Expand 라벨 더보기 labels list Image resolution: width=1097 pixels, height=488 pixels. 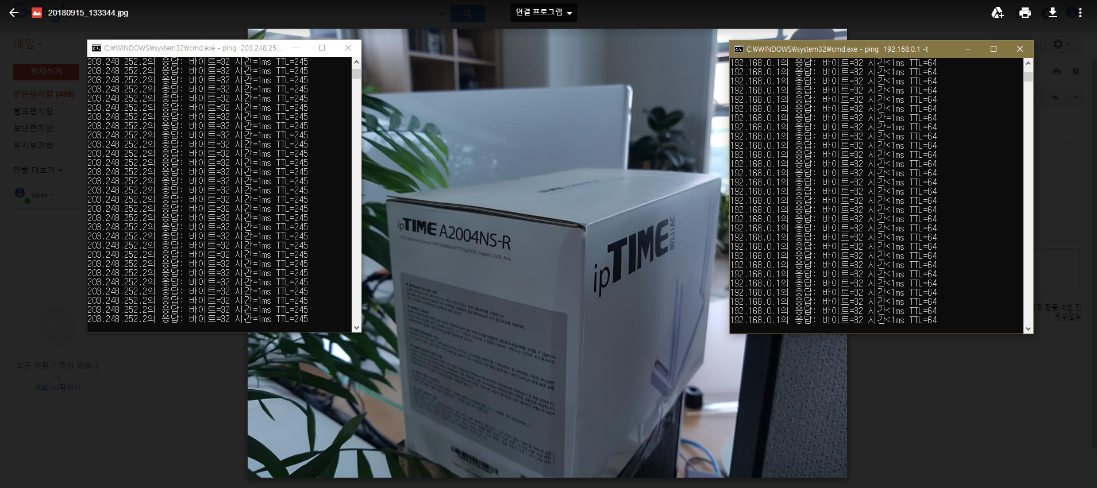click(x=38, y=171)
